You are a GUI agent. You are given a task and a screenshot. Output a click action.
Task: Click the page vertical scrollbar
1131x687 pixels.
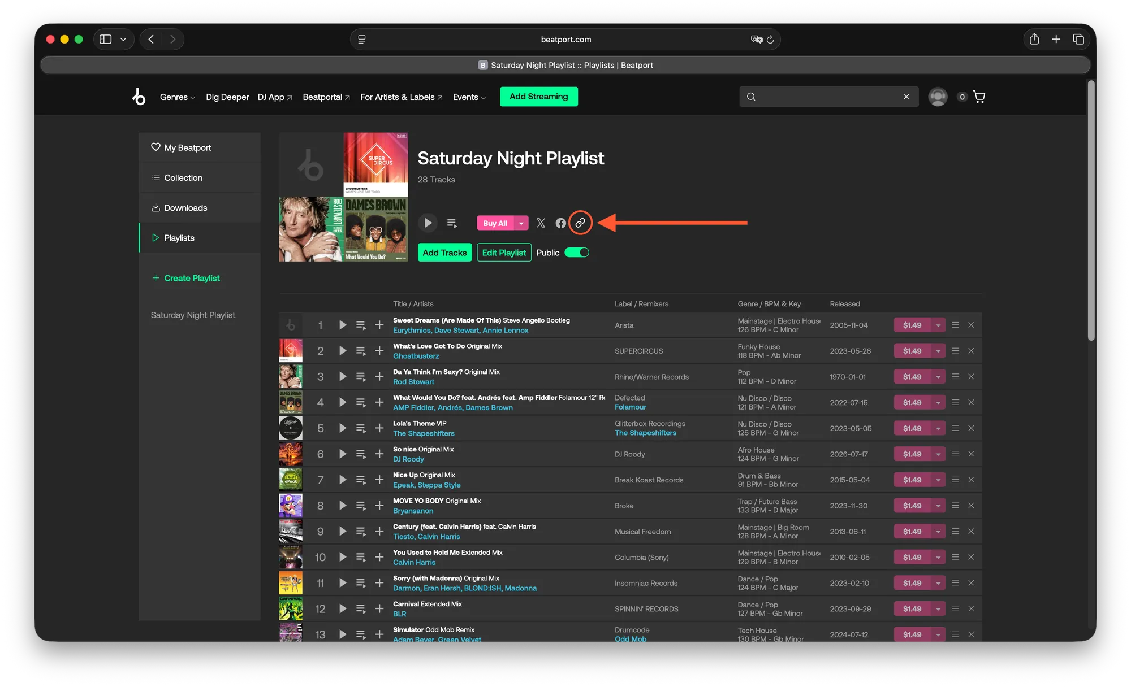coord(1091,211)
